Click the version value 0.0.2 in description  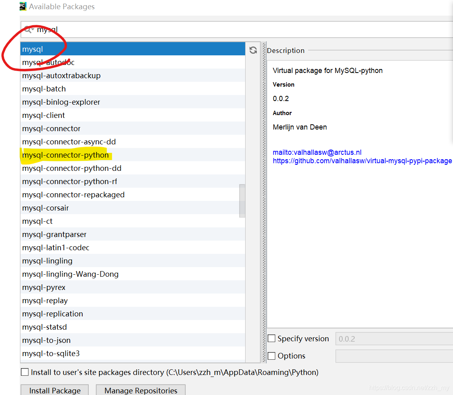[x=280, y=99]
